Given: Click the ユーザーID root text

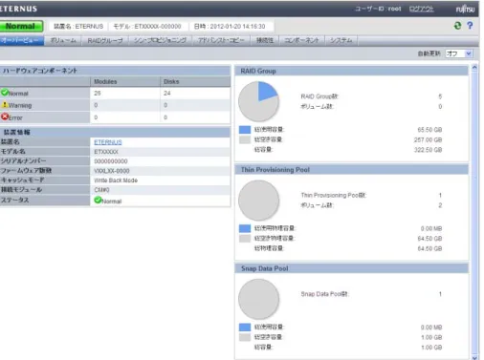Looking at the screenshot, I should click(378, 9).
